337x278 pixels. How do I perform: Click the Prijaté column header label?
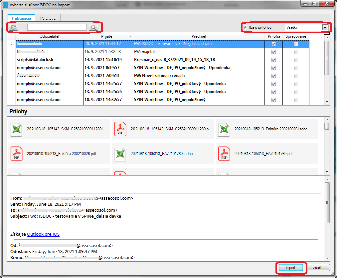pos(106,36)
